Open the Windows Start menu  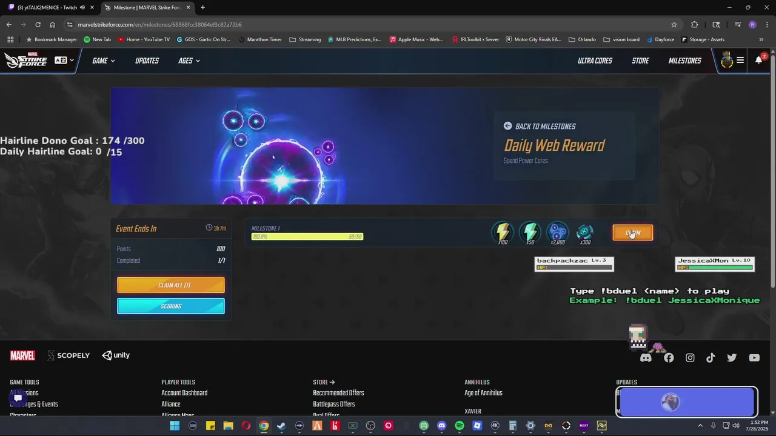175,426
